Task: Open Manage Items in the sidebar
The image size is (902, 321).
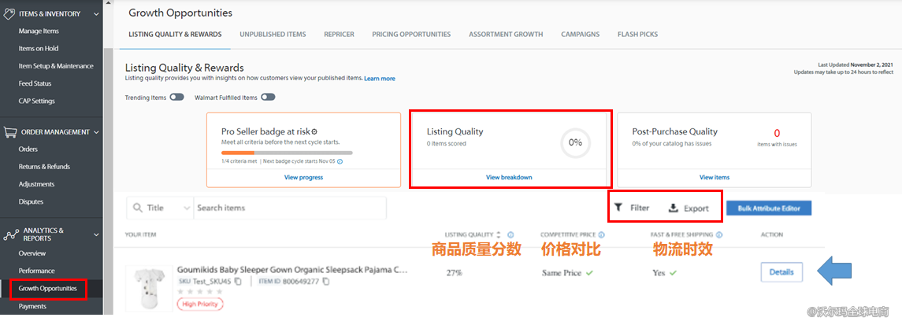Action: coord(39,31)
